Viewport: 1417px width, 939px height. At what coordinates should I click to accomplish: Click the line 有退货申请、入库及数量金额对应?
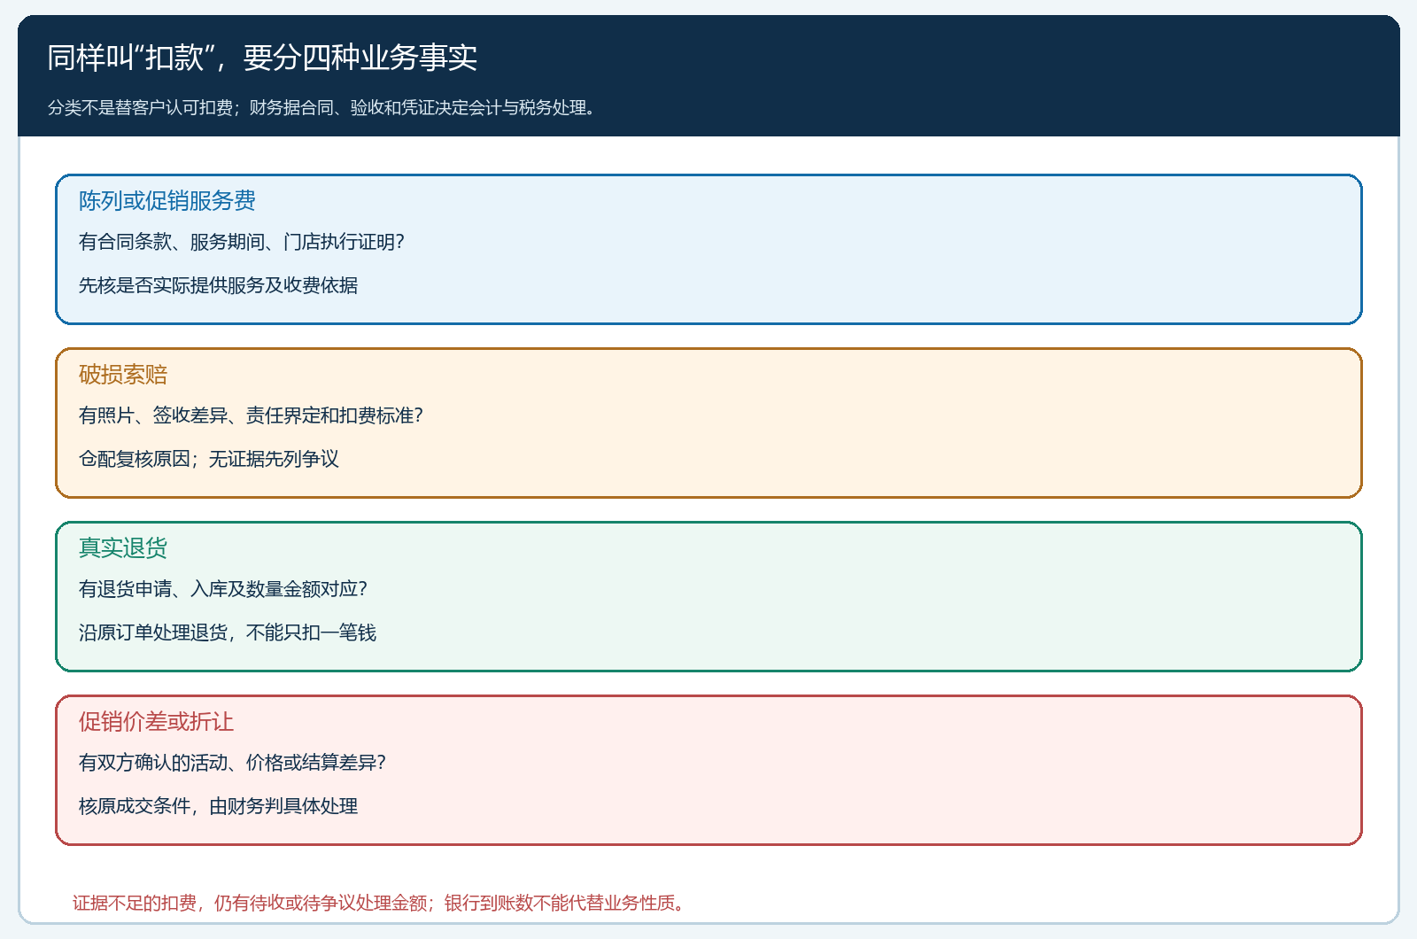(x=223, y=589)
